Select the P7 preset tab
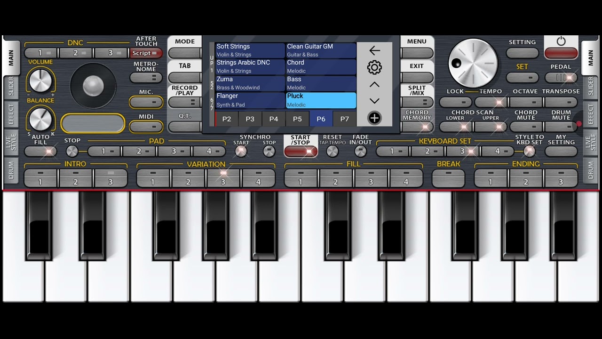 click(x=344, y=119)
